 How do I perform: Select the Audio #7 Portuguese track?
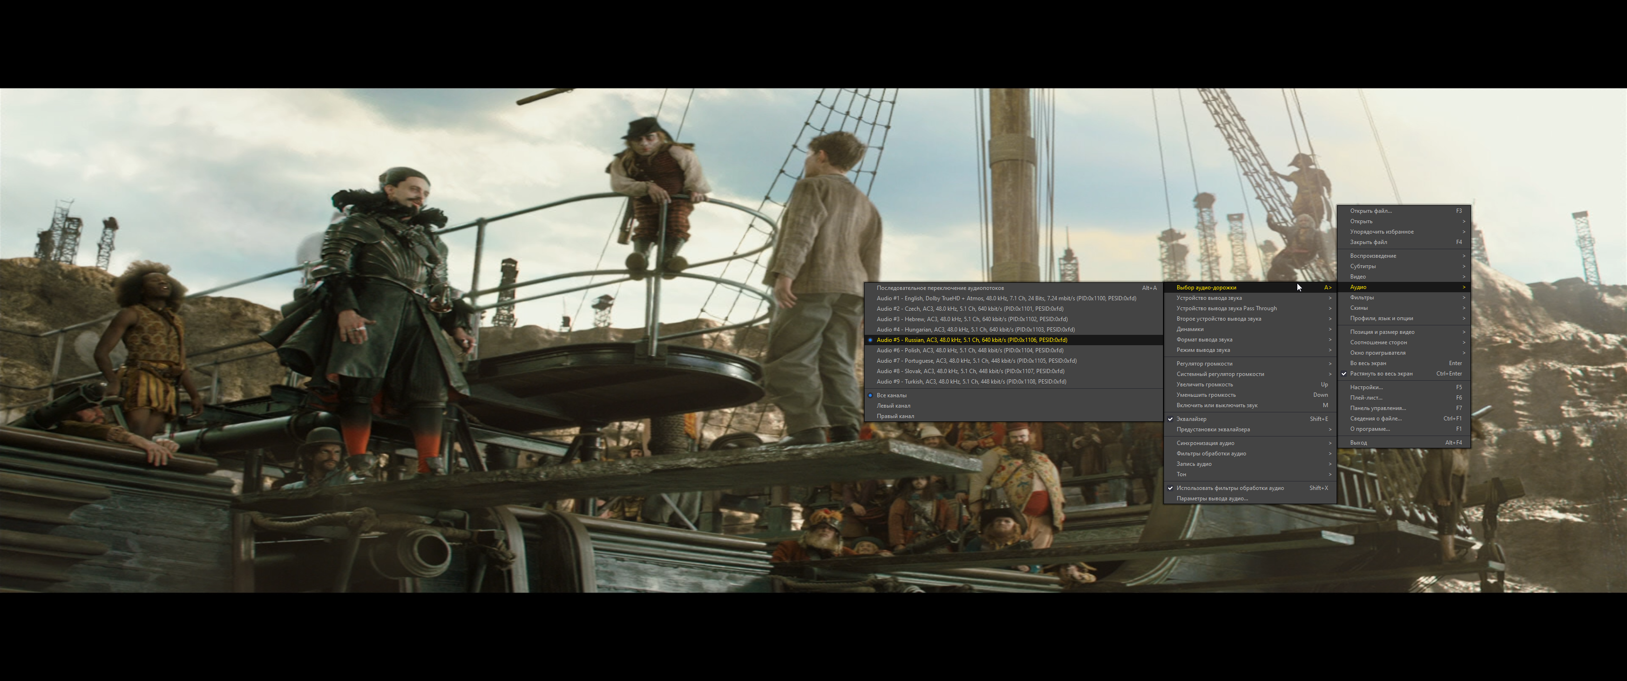(x=1013, y=361)
